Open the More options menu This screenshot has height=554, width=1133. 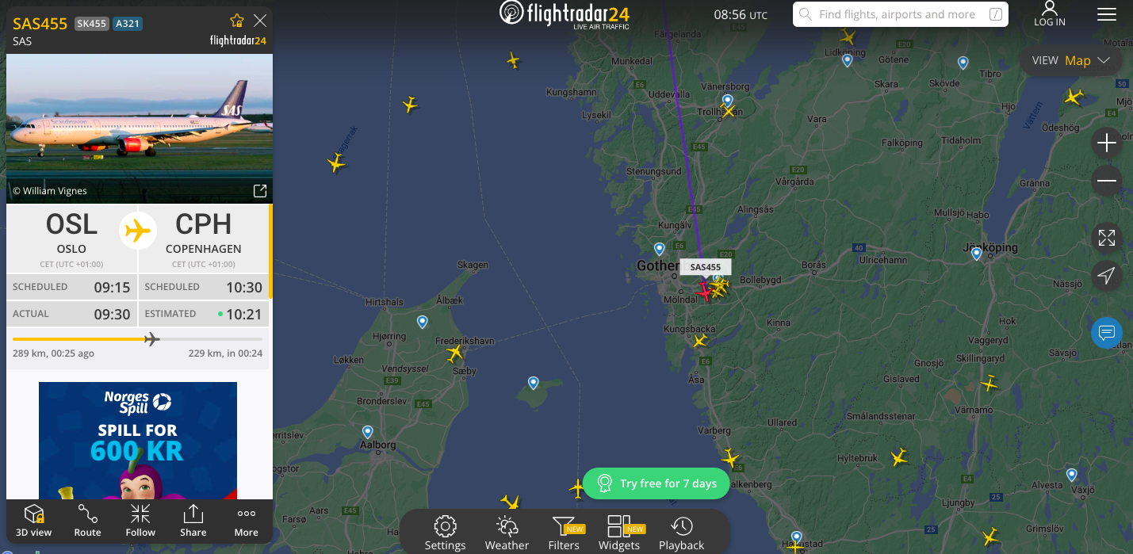[x=247, y=521]
